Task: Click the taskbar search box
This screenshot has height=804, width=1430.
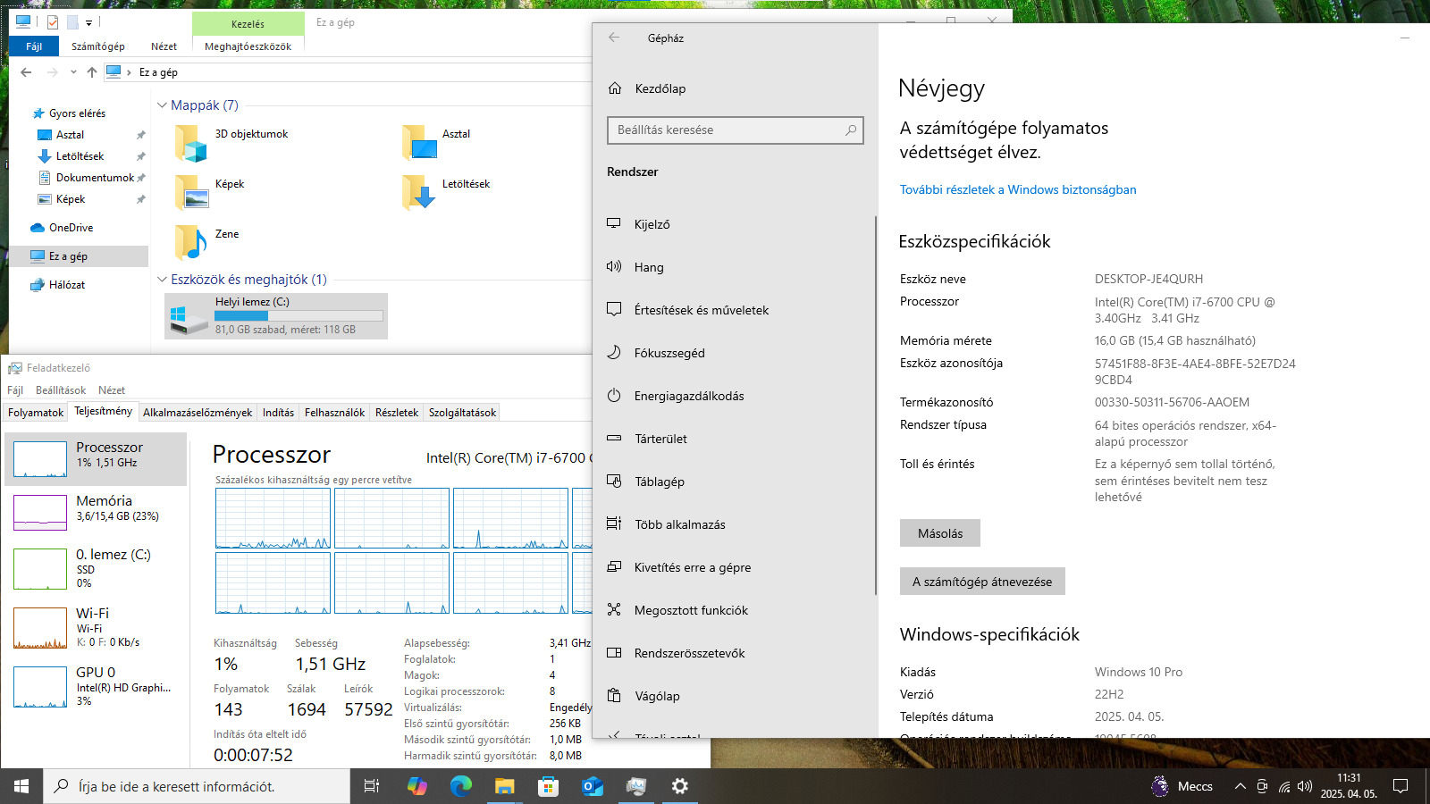Action: click(197, 786)
